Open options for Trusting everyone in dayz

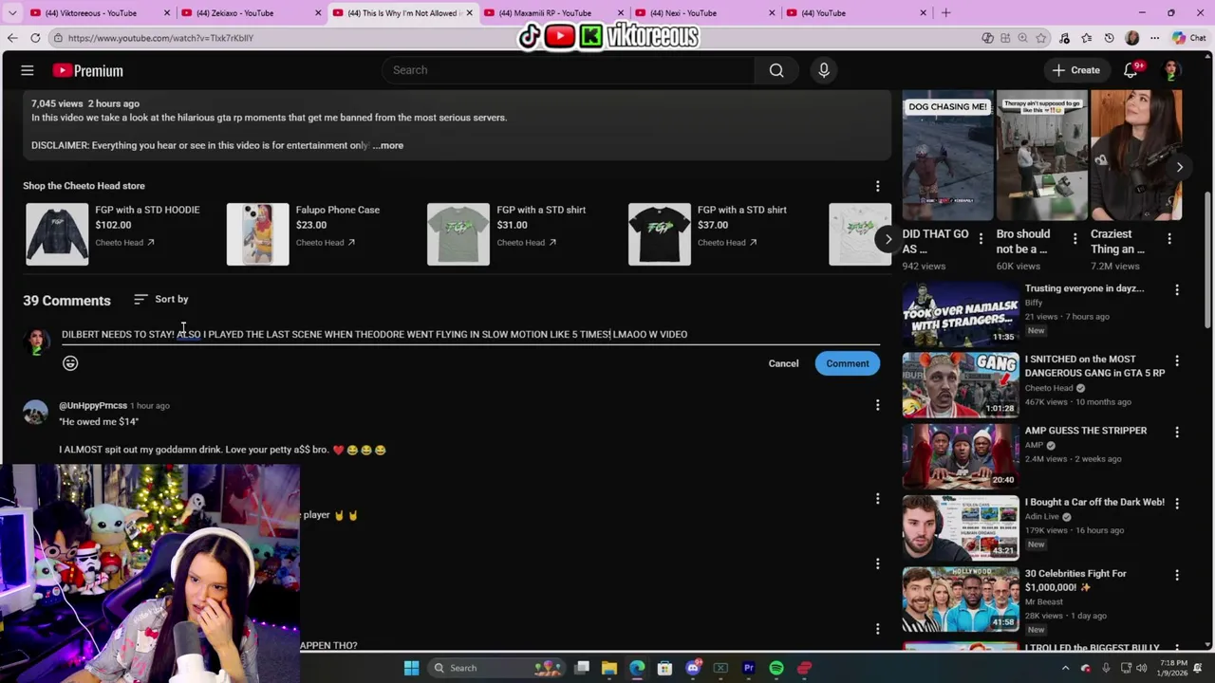coord(1176,289)
